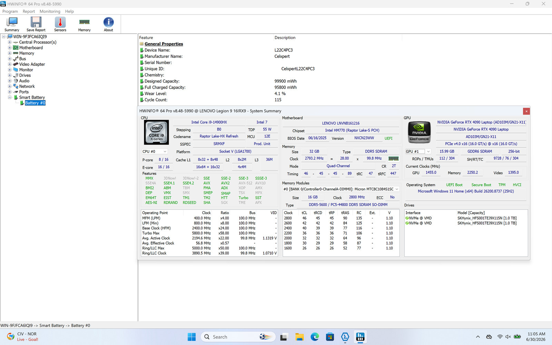Open the Report menu
This screenshot has width=552, height=345.
[x=29, y=11]
